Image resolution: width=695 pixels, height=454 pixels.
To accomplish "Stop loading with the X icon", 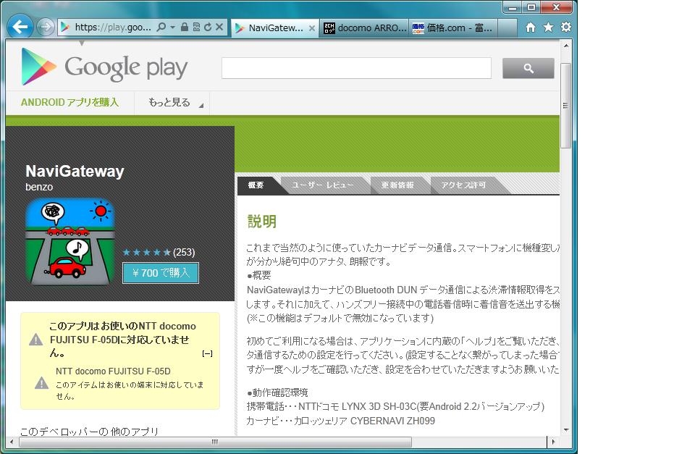I will [x=219, y=27].
